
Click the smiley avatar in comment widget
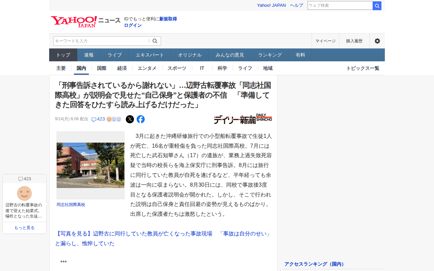point(24,193)
